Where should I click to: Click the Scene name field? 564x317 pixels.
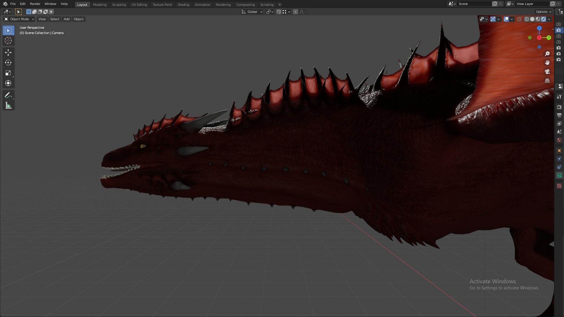point(474,4)
